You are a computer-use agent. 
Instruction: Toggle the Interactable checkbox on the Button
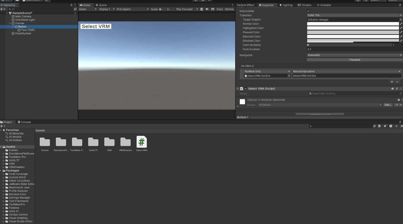click(x=308, y=11)
